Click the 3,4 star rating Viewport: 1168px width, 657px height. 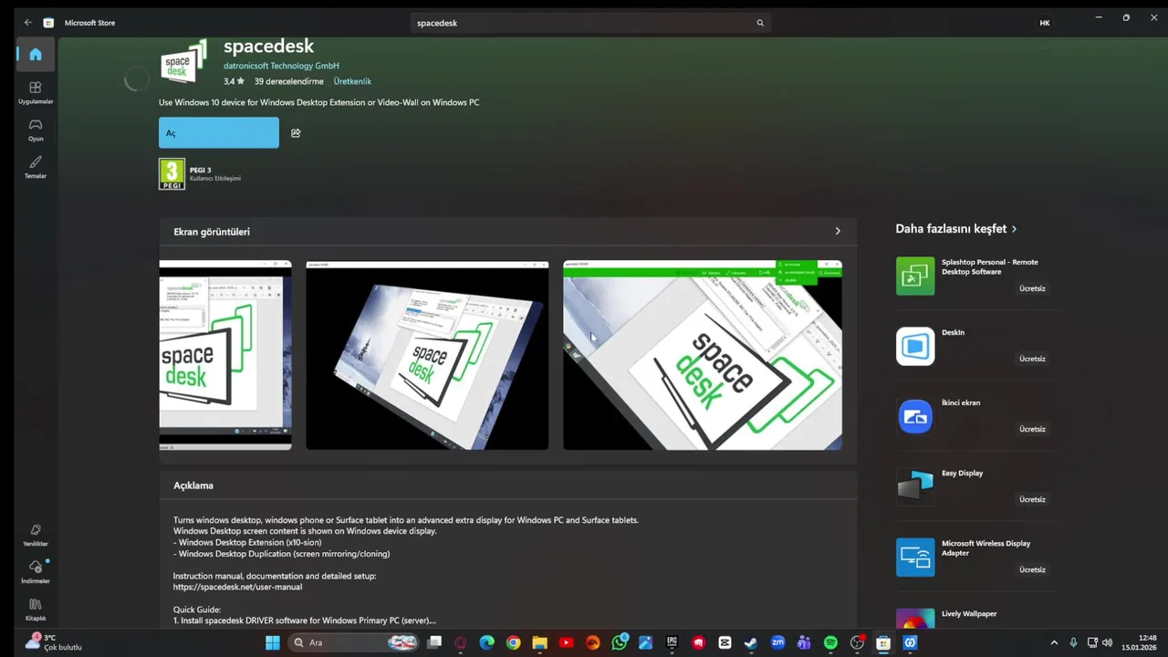[x=234, y=81]
